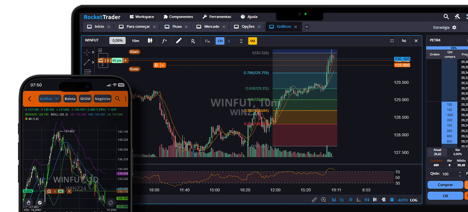
Task: Open the Componentes menu
Action: [178, 17]
